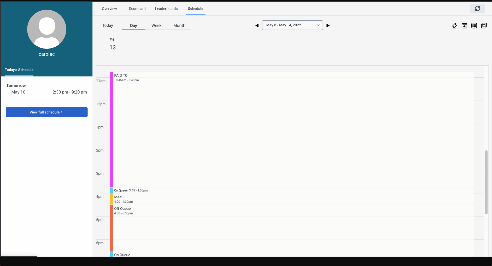Open the May 8 - May 14, 2022 date dropdown
Image resolution: width=492 pixels, height=266 pixels.
click(x=292, y=25)
